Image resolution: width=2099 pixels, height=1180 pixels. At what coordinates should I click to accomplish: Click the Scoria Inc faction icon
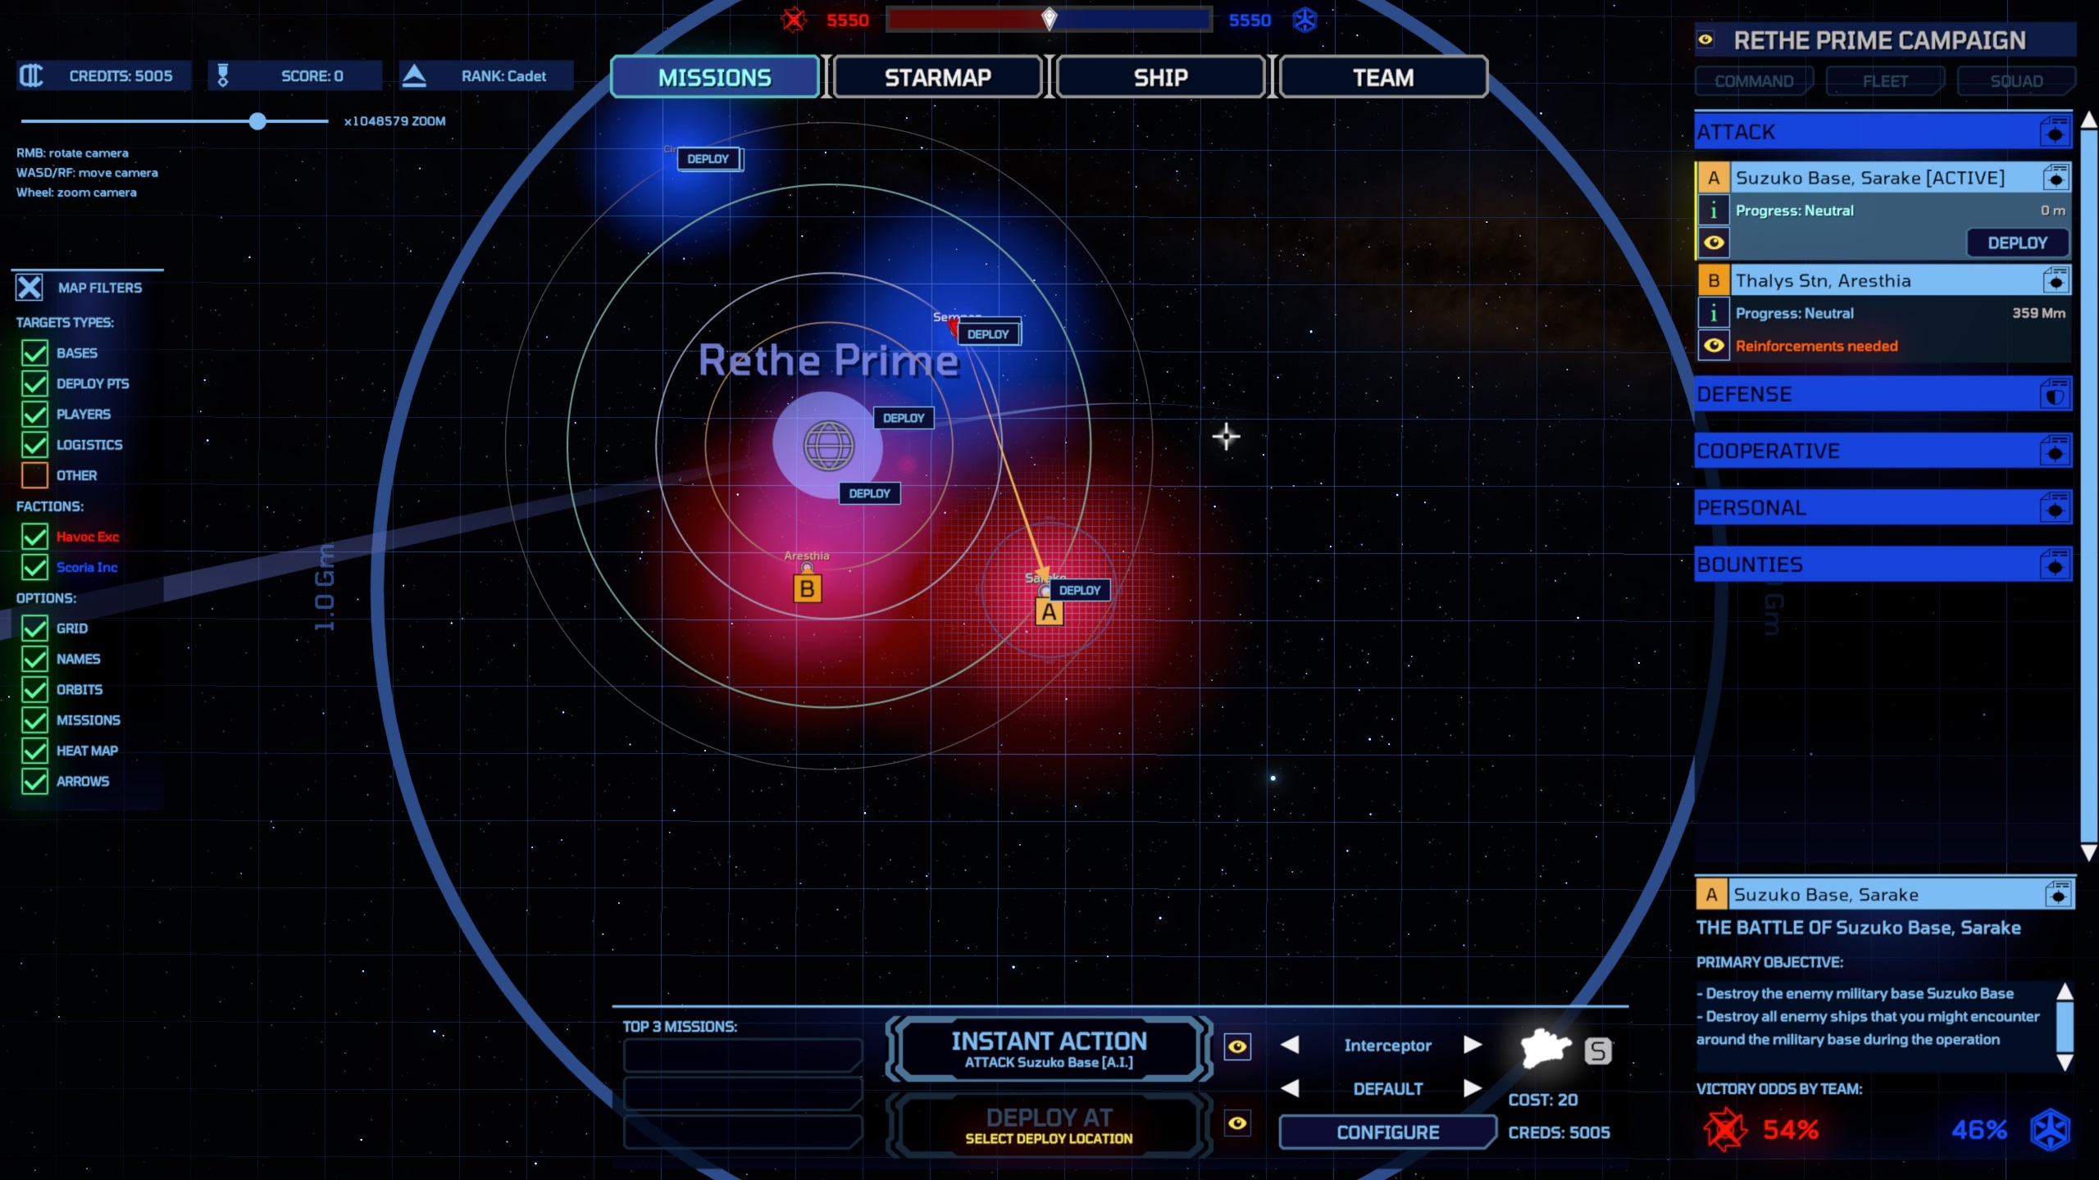tap(33, 566)
